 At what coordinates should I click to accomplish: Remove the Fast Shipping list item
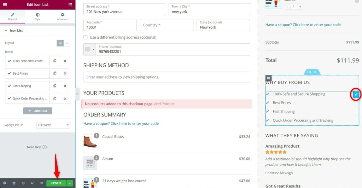coord(65,86)
